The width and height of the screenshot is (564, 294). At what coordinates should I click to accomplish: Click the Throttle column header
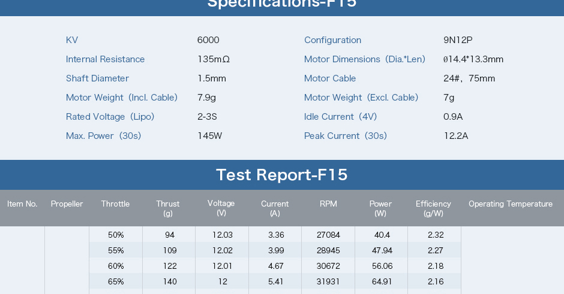115,204
